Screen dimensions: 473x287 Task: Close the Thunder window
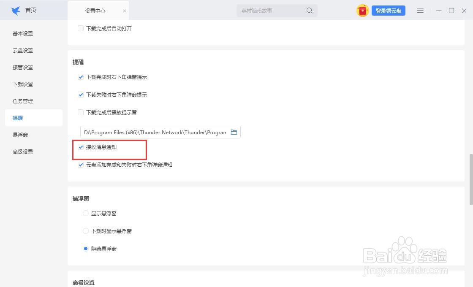pos(464,11)
